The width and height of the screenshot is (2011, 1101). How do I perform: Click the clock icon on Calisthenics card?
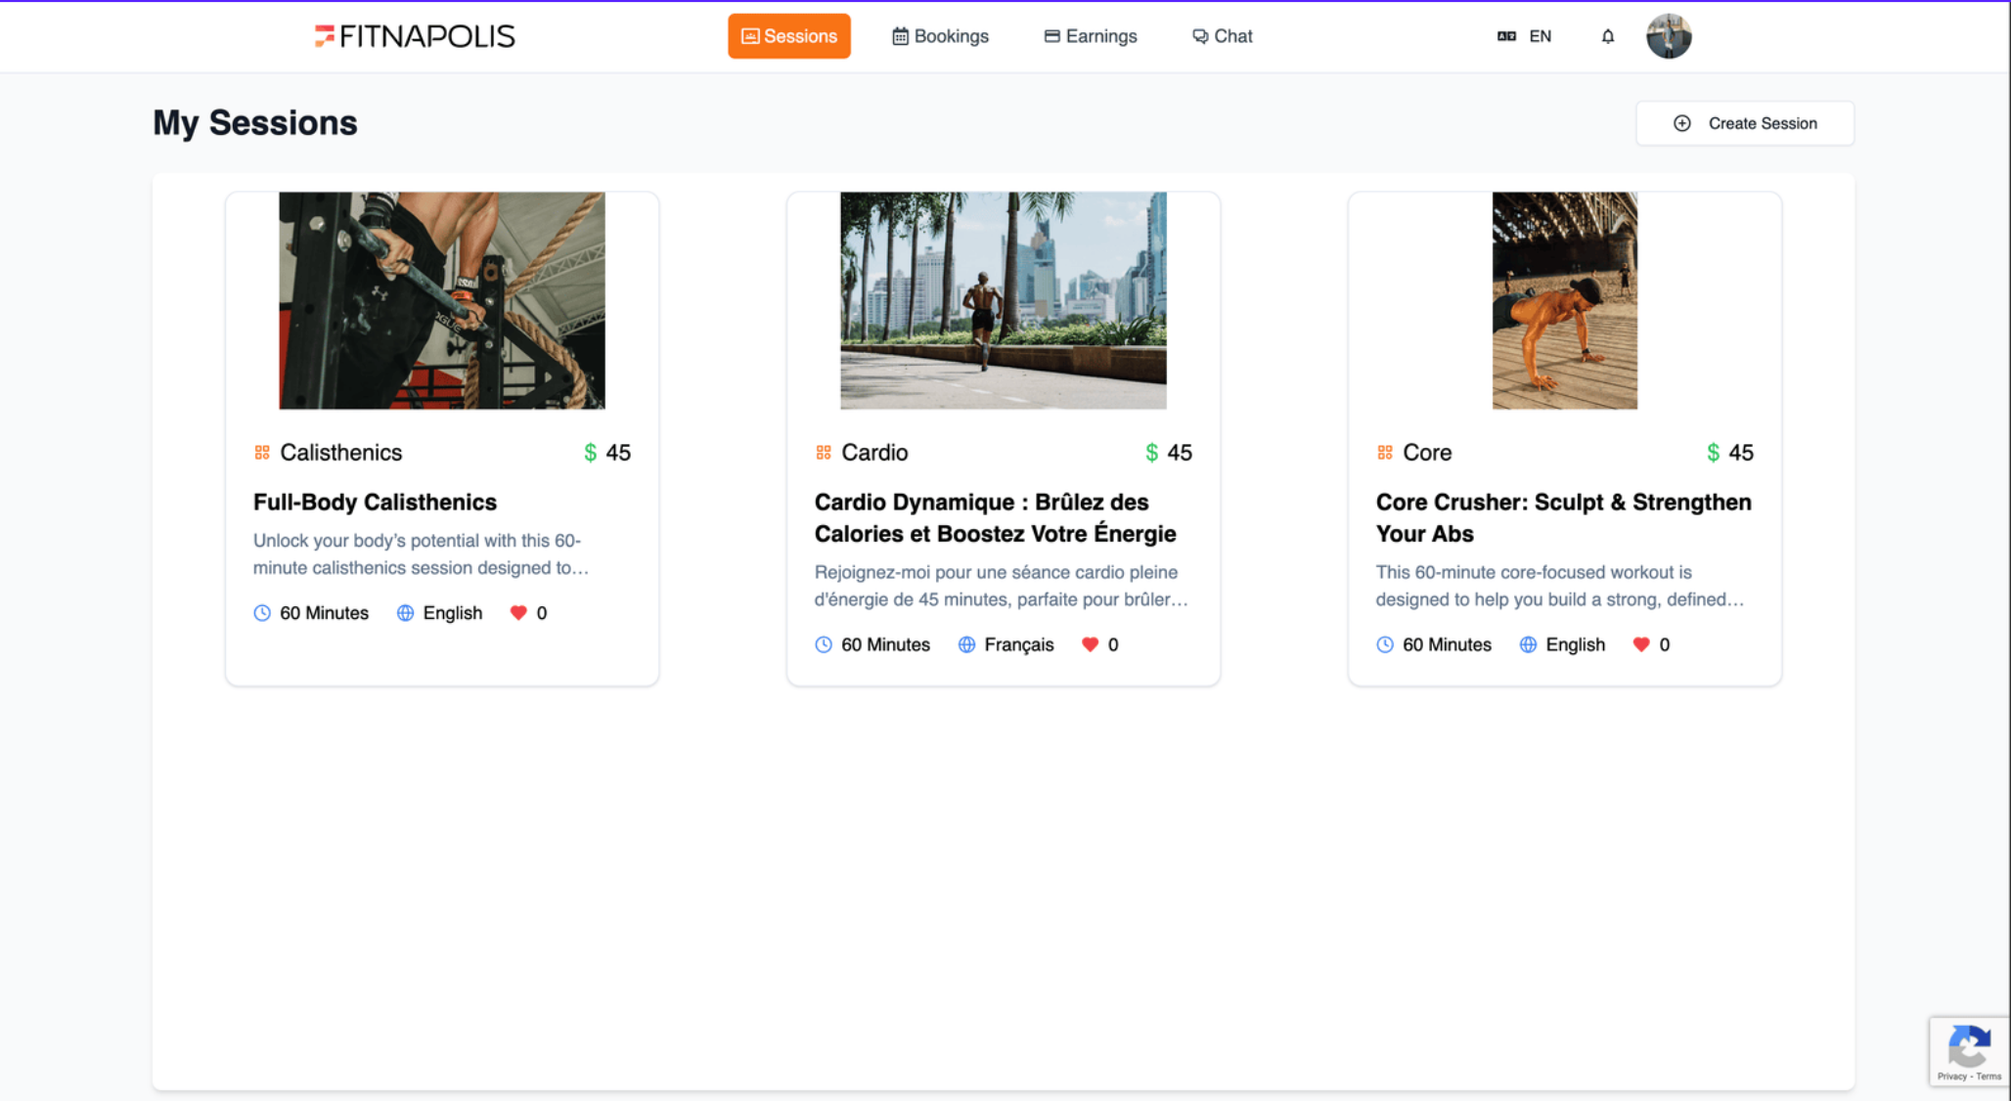click(x=262, y=613)
